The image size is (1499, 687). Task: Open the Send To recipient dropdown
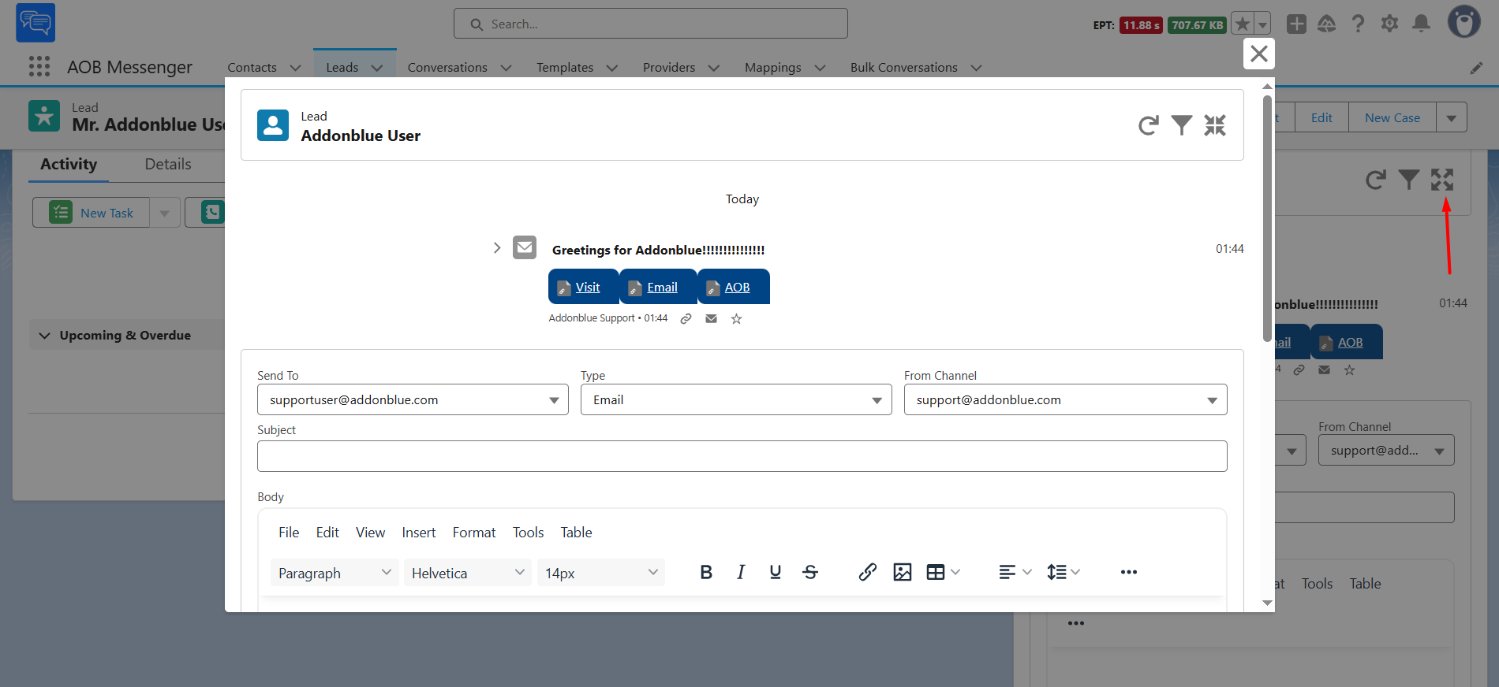click(413, 399)
